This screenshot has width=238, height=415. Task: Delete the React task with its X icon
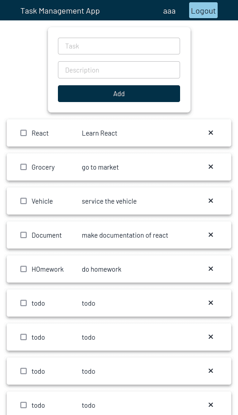(210, 132)
